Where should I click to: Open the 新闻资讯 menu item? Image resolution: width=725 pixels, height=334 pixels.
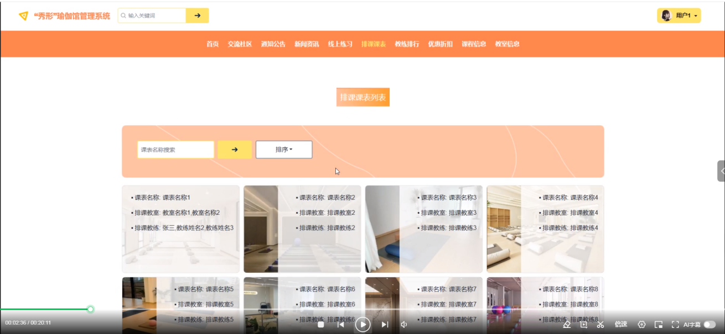click(x=307, y=44)
